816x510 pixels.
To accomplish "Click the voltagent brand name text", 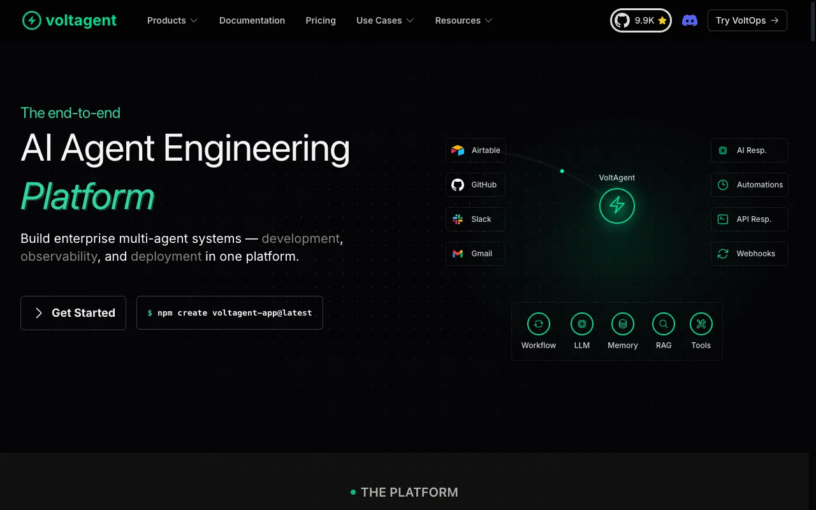I will (x=81, y=20).
